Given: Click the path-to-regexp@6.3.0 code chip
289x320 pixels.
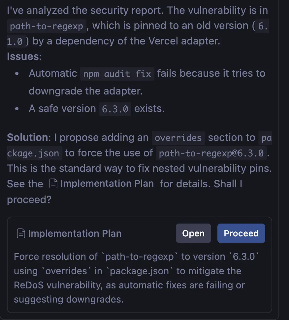Looking at the screenshot, I should coord(211,153).
